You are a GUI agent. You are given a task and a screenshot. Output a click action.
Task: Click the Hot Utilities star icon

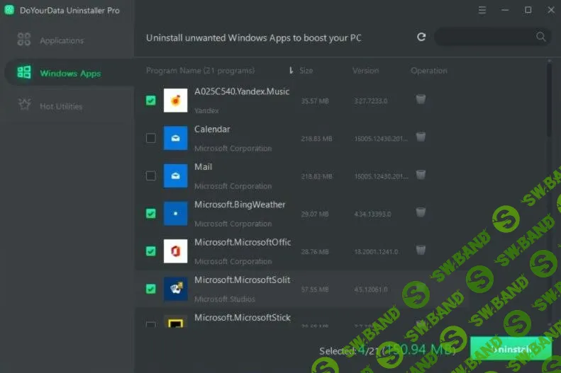pos(24,105)
